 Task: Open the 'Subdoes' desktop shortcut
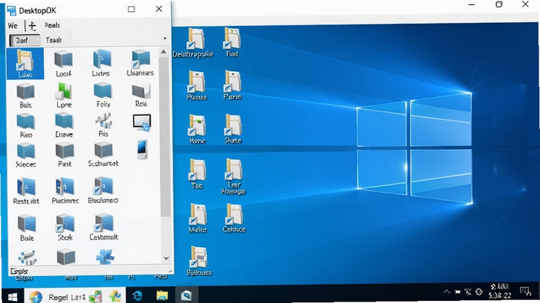pos(198,261)
